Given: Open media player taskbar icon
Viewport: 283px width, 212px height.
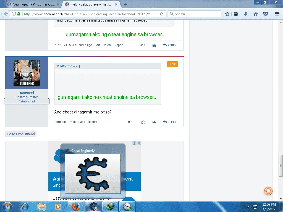Looking at the screenshot, I should 58,206.
